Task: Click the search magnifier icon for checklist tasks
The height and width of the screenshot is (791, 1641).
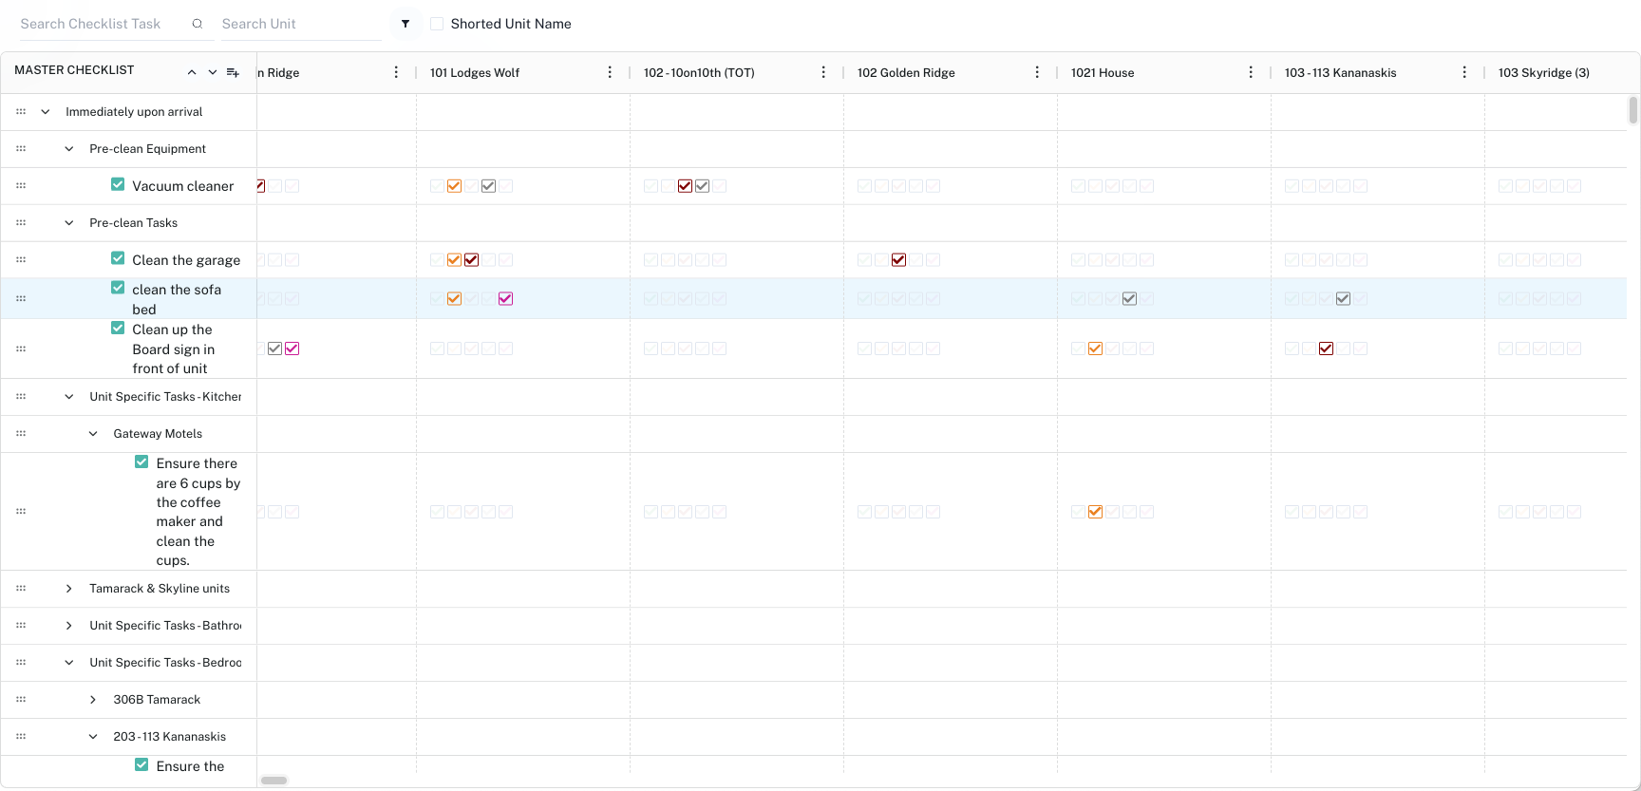Action: (x=198, y=24)
